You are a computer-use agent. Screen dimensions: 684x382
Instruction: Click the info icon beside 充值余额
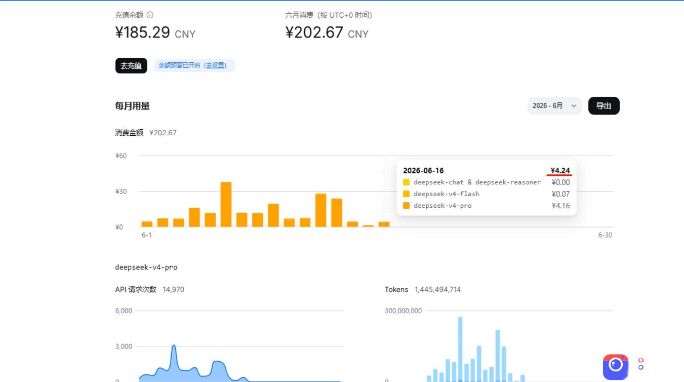click(150, 15)
